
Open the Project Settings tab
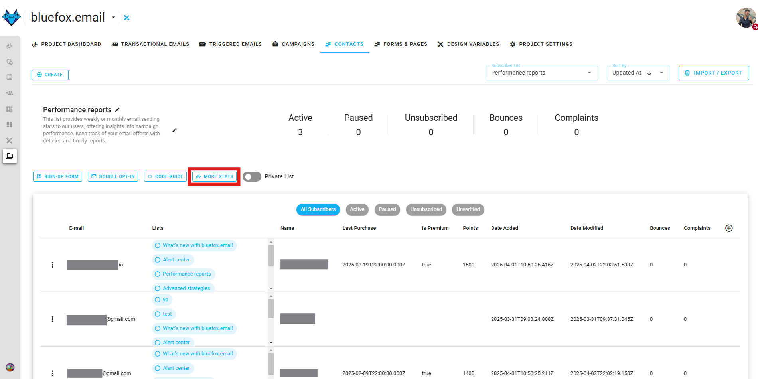541,44
